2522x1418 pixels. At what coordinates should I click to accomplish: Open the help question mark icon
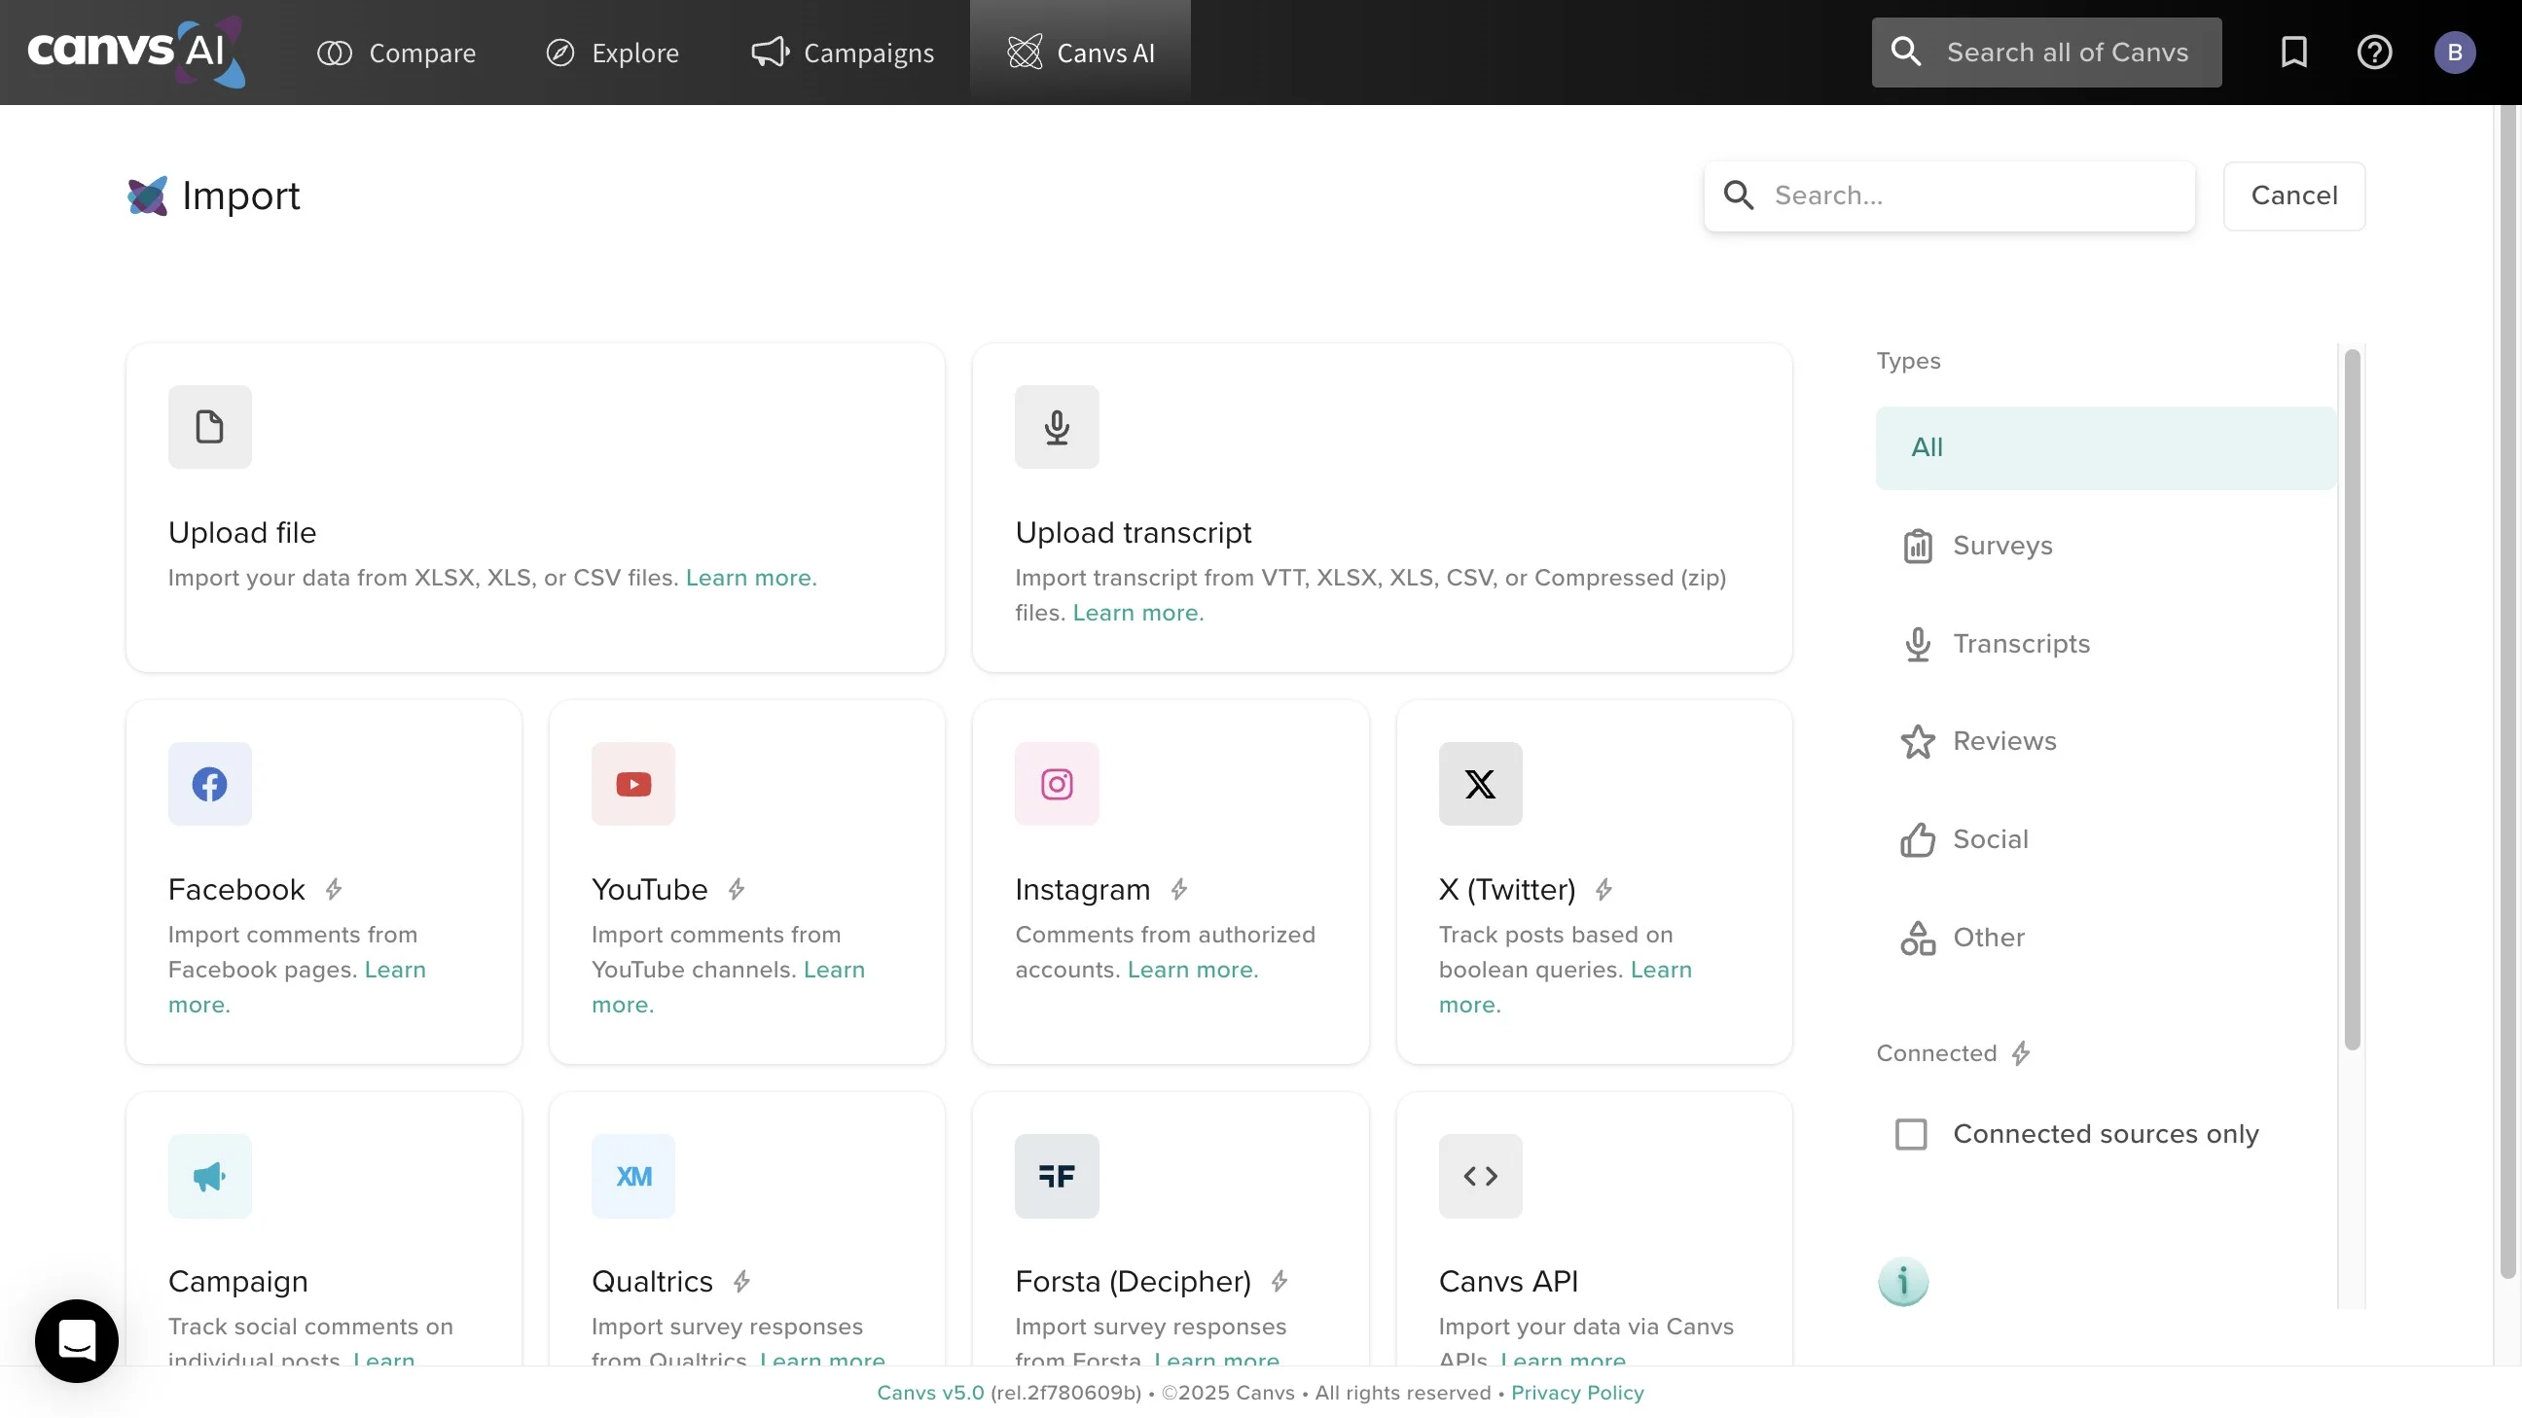pyautogui.click(x=2374, y=52)
